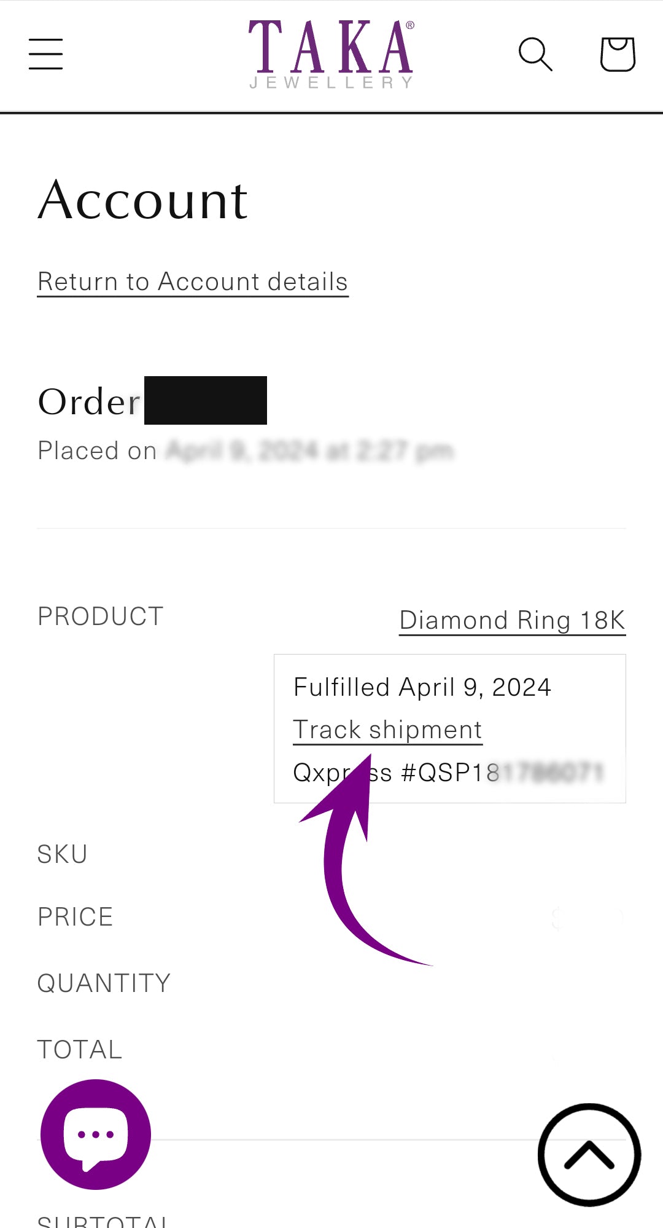Screen dimensions: 663x1228
Task: Click the PRODUCT row label
Action: pyautogui.click(x=101, y=616)
